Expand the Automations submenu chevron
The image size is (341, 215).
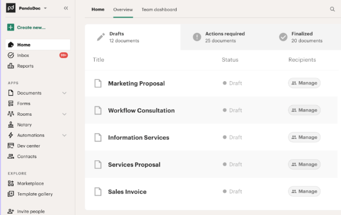(64, 135)
